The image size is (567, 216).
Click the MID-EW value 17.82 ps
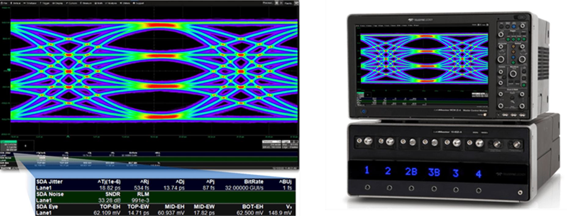[204, 213]
